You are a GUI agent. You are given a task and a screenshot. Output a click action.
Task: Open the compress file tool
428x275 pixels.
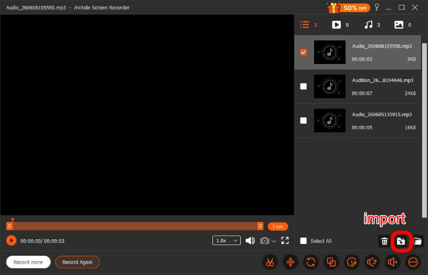(291, 262)
